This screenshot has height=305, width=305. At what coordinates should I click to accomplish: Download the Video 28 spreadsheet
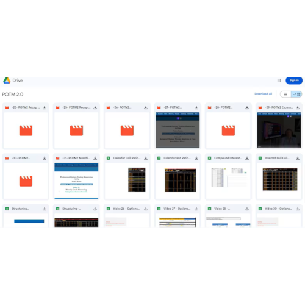pyautogui.click(x=247, y=209)
